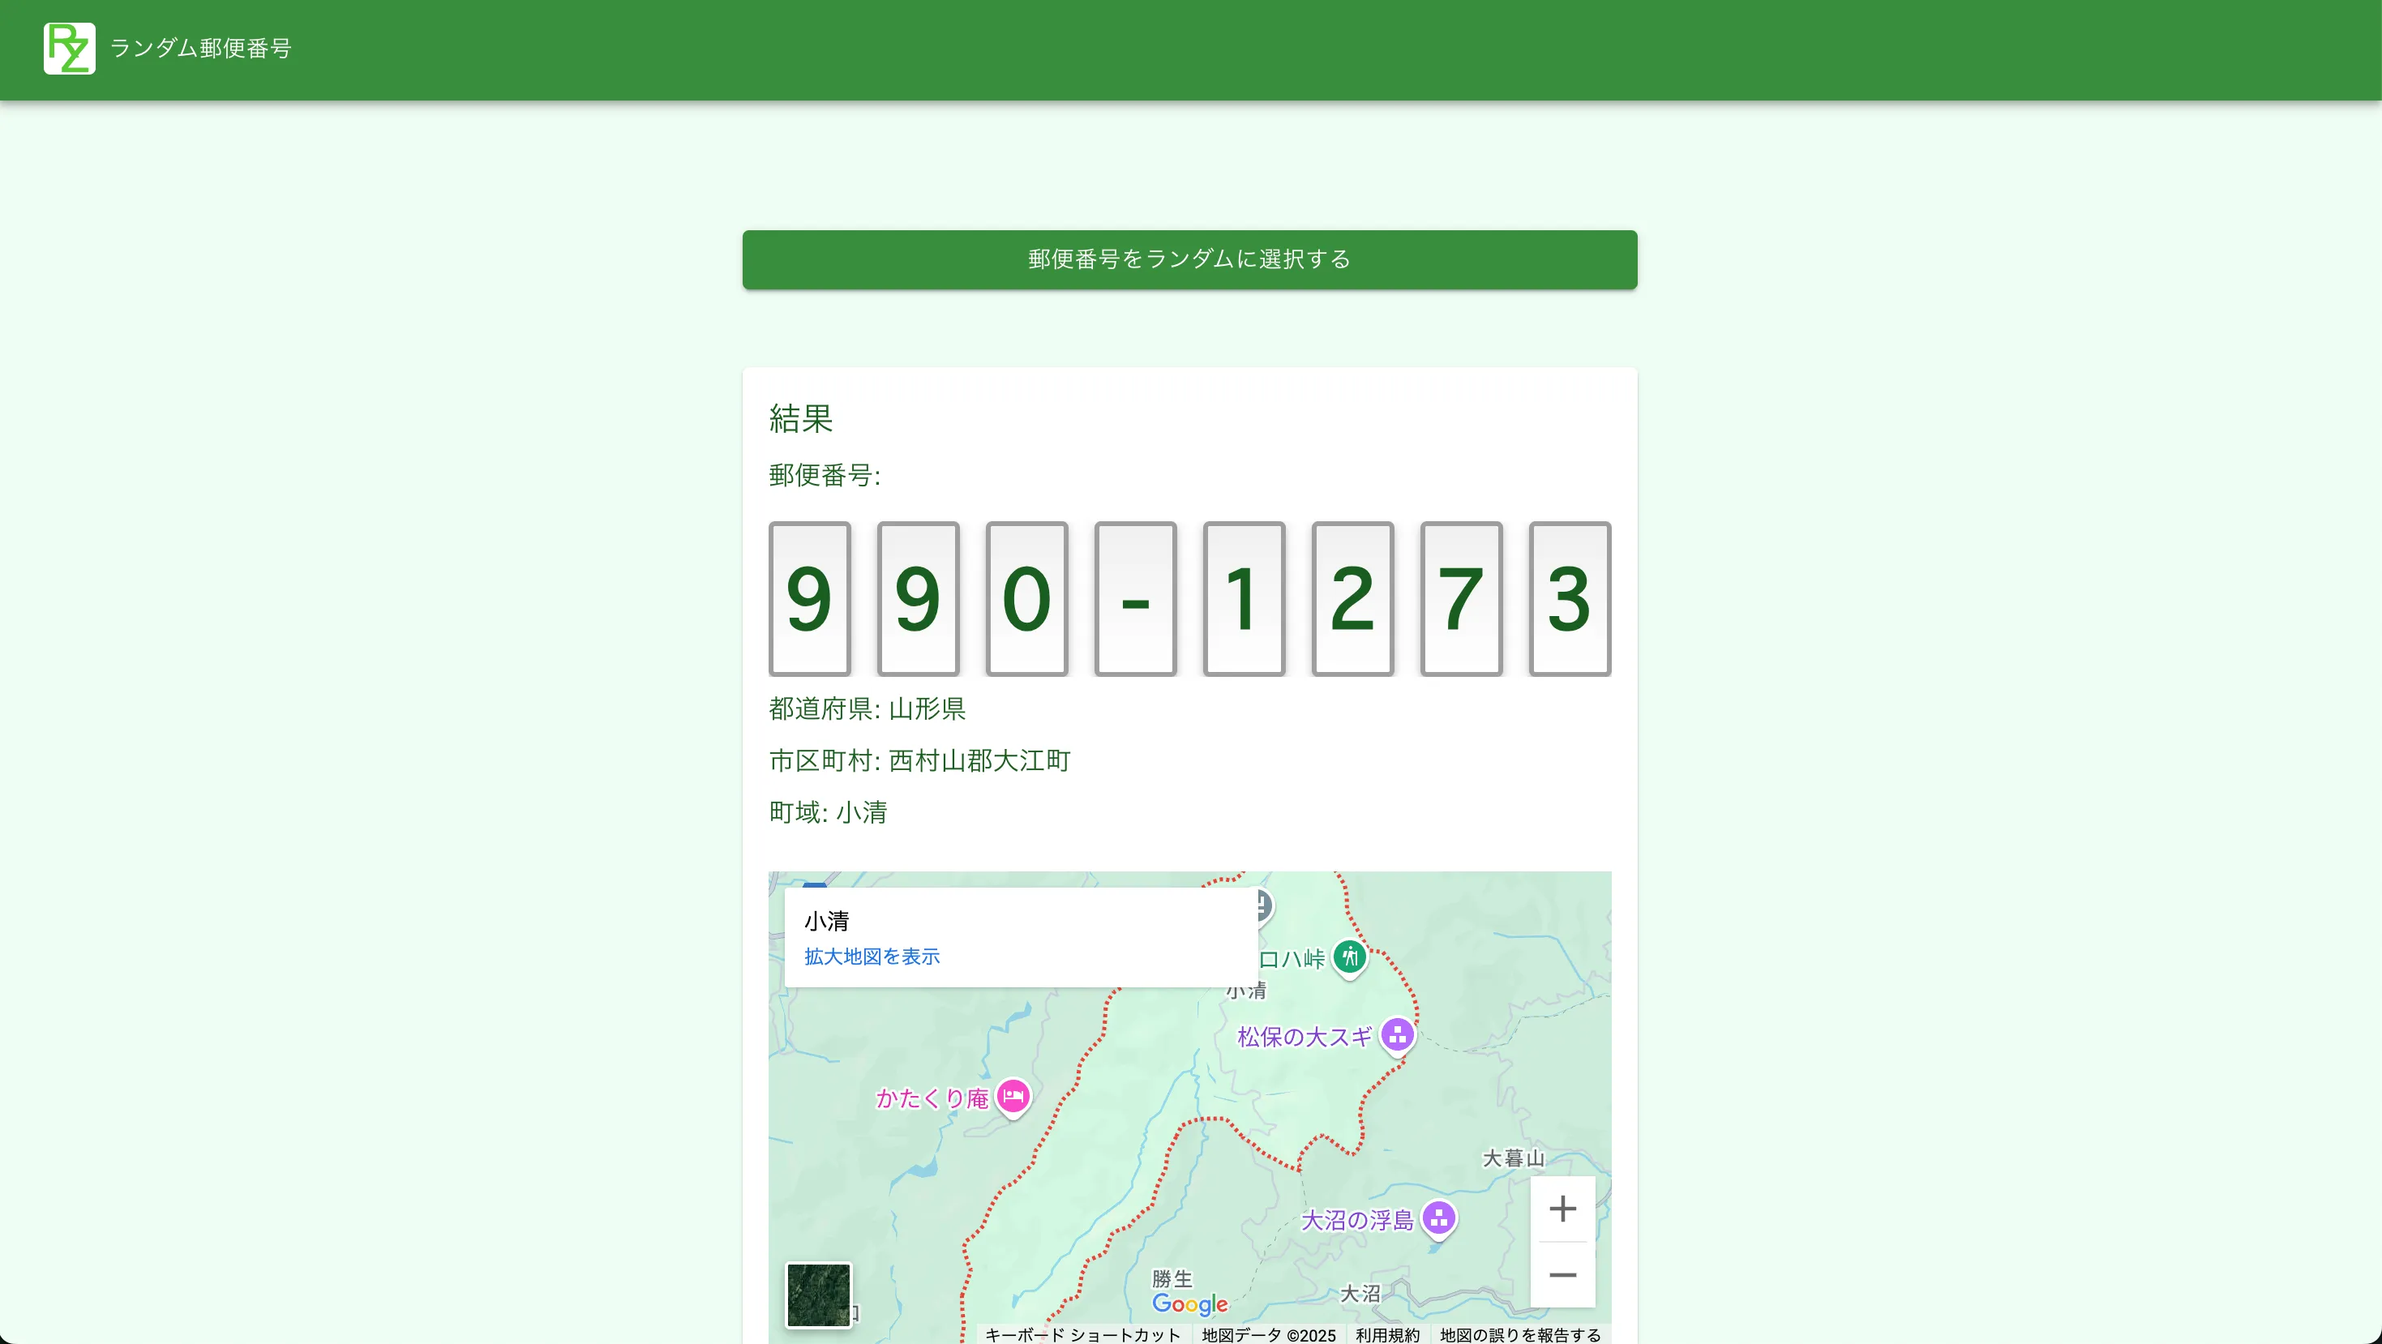Open 拡大地図を表示 link
The height and width of the screenshot is (1344, 2382).
pos(871,956)
